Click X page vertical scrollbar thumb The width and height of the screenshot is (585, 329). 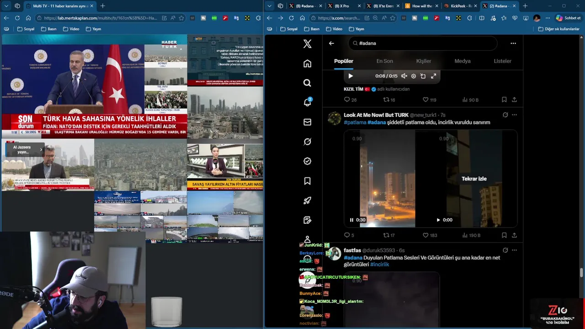(581, 273)
